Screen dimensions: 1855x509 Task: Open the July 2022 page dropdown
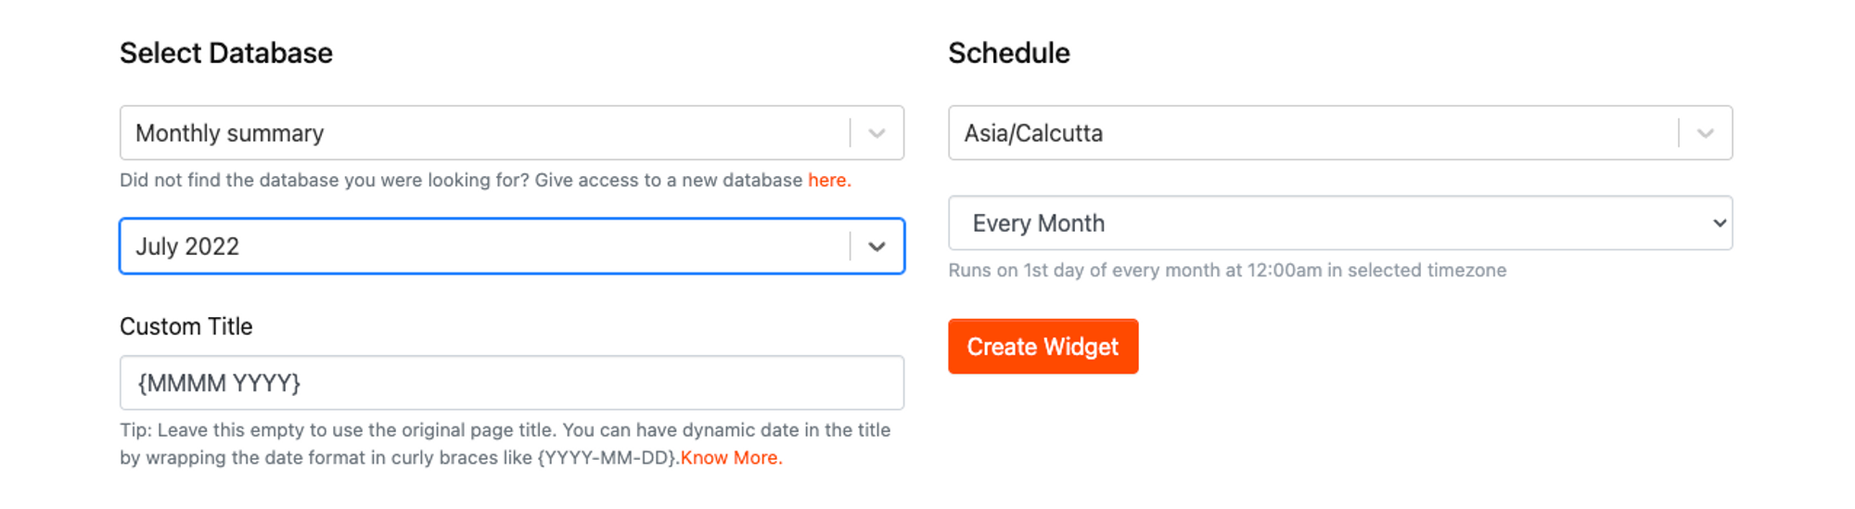482,247
